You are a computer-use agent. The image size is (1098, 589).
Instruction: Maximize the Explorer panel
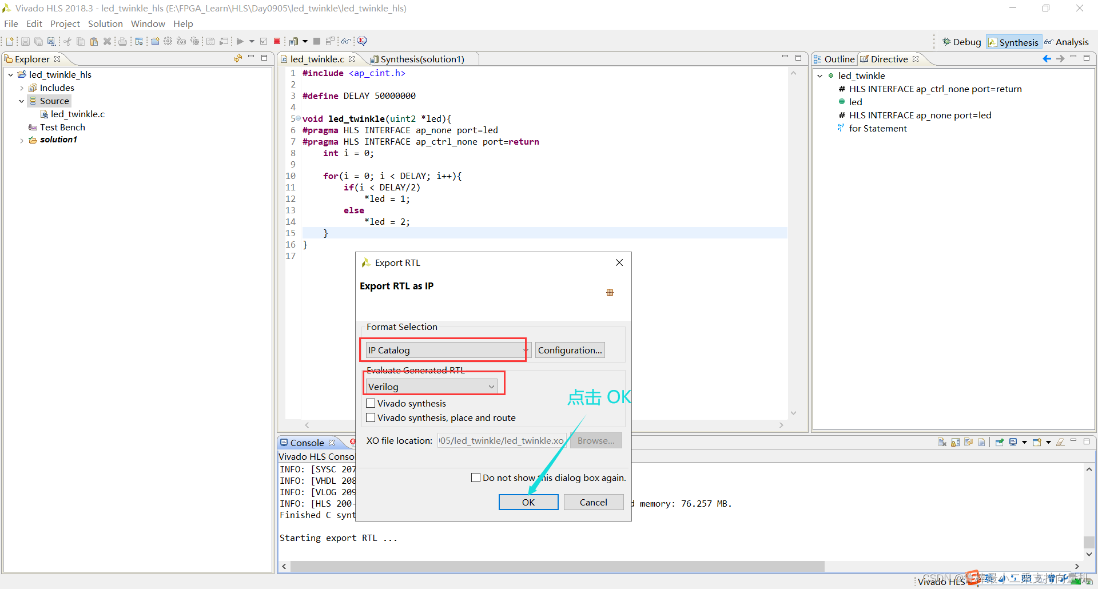click(264, 58)
